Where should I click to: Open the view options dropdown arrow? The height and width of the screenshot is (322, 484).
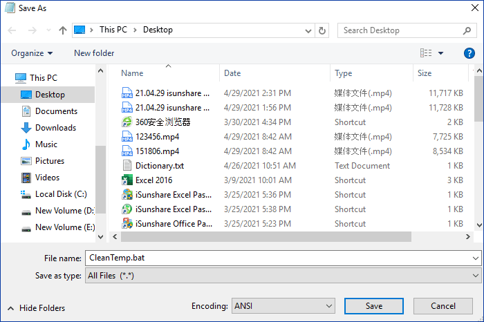pos(441,53)
